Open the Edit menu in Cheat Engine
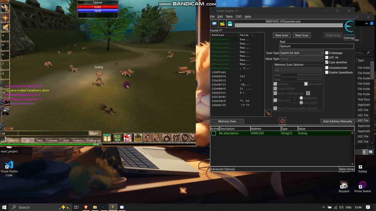 click(x=220, y=17)
